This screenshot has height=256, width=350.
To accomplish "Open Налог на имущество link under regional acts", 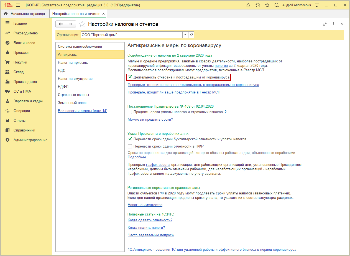I will [x=145, y=205].
